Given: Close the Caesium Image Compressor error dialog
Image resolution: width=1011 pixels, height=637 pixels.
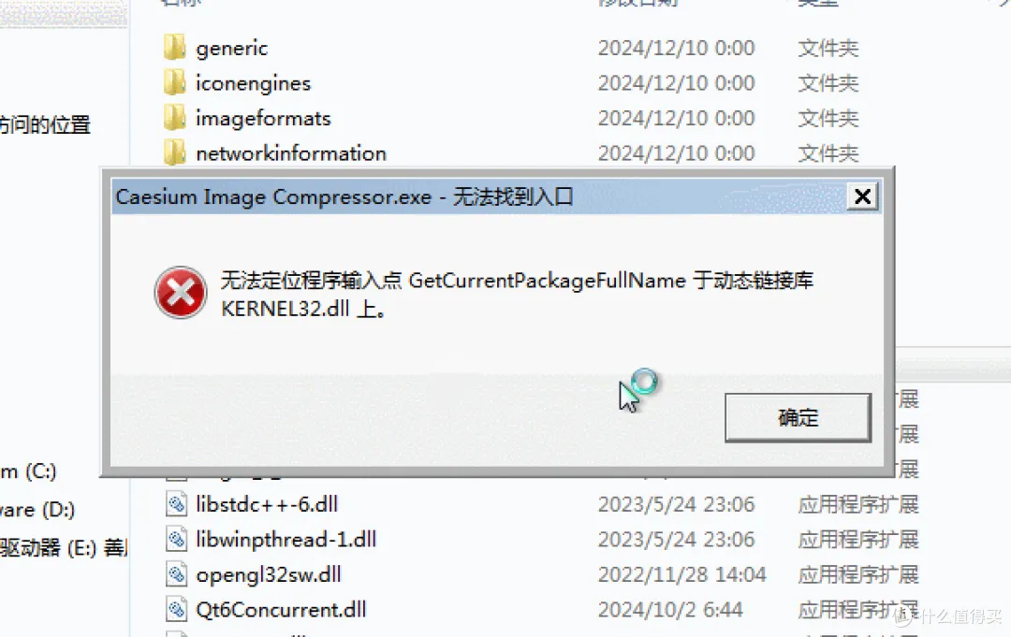Looking at the screenshot, I should (x=863, y=196).
